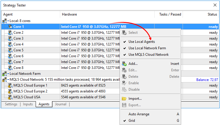
Task: Click the Import folder icon
Action: pyautogui.click(x=124, y=99)
